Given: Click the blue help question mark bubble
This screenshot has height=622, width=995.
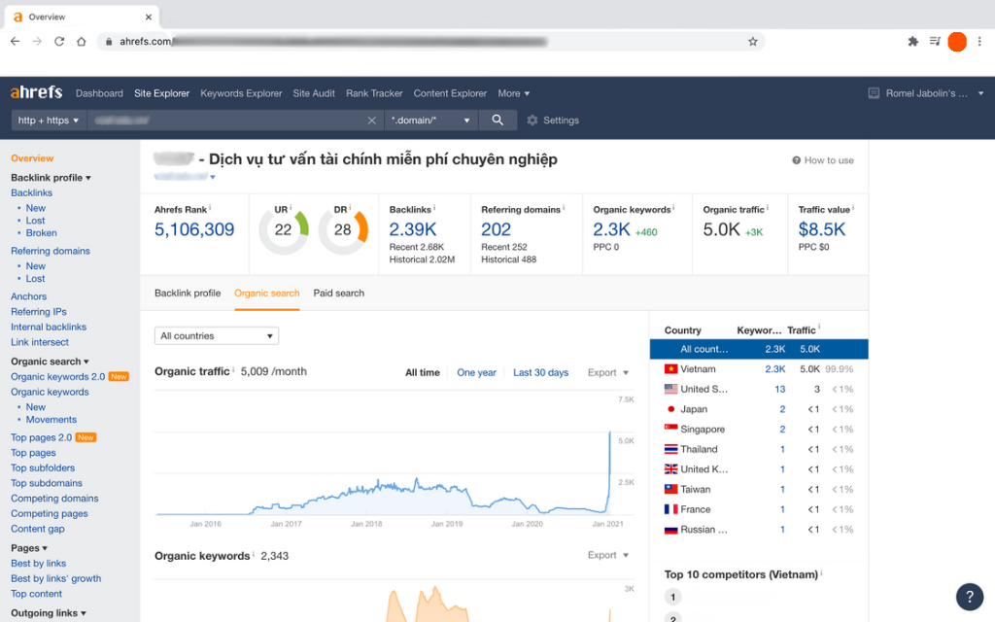Looking at the screenshot, I should (969, 596).
